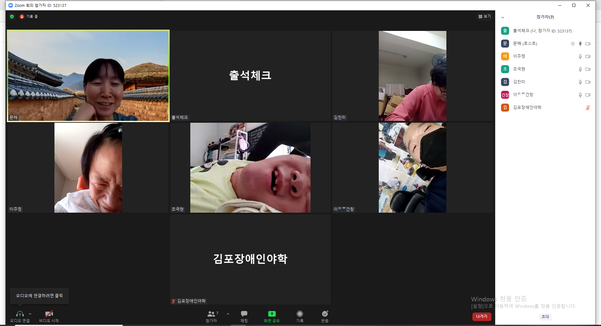The width and height of the screenshot is (601, 326).
Task: Open the chat bubble icon
Action: click(x=244, y=314)
